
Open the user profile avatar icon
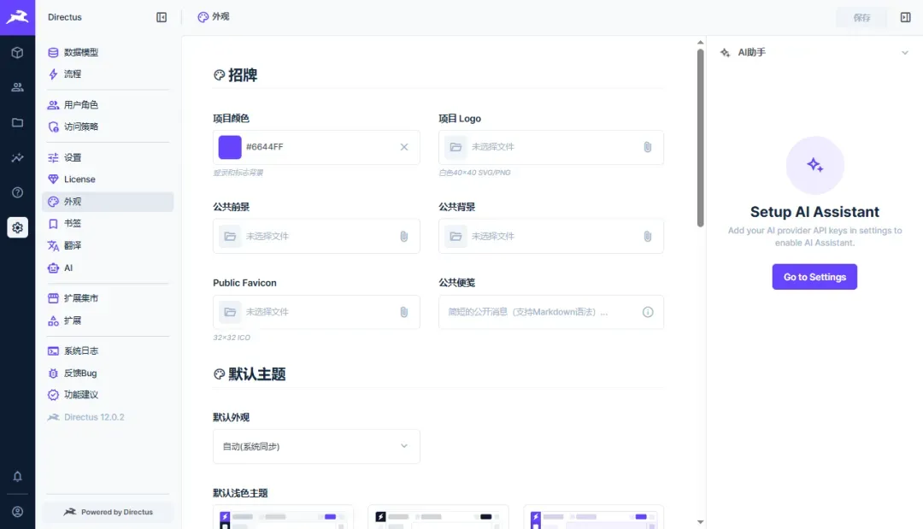pos(18,511)
